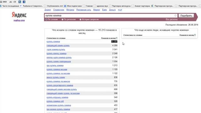Screen dimensions: 201x113
Task: Open bookmark Мои подписчики
Action: pyautogui.click(x=73, y=6)
